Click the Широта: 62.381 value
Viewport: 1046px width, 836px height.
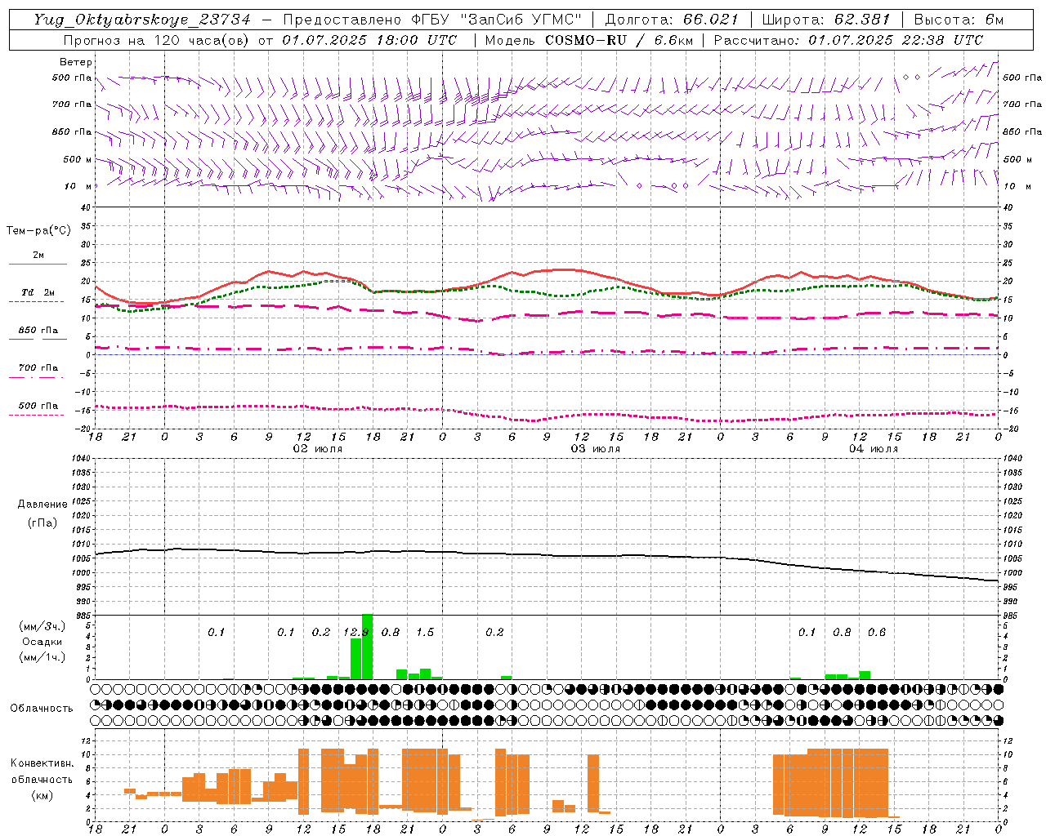(x=825, y=20)
